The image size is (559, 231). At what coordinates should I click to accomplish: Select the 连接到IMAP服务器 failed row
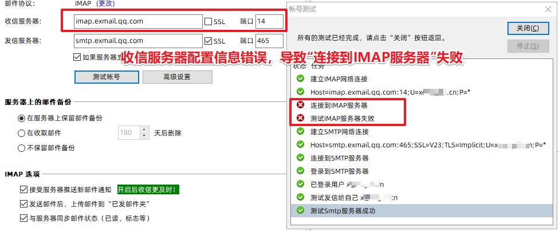pyautogui.click(x=423, y=105)
